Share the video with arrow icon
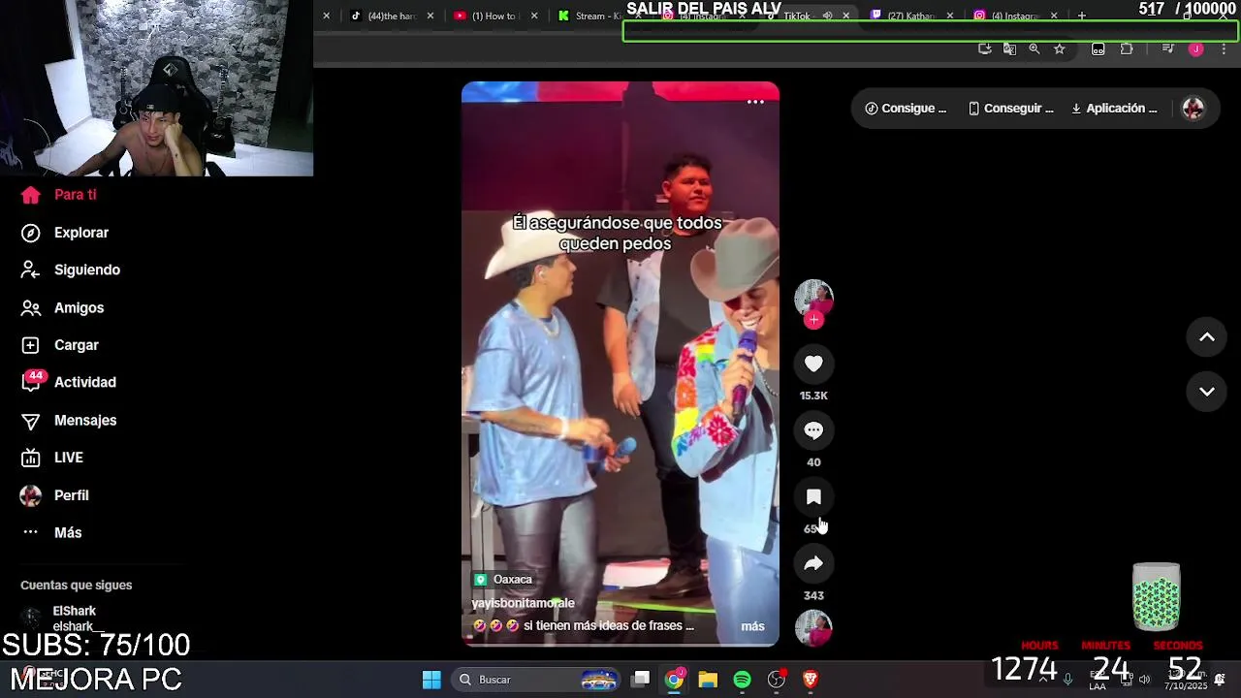1241x698 pixels. pos(813,563)
